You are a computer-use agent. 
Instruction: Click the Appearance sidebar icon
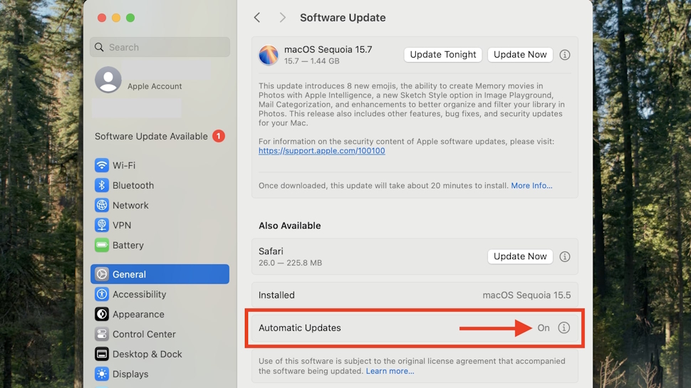point(102,314)
